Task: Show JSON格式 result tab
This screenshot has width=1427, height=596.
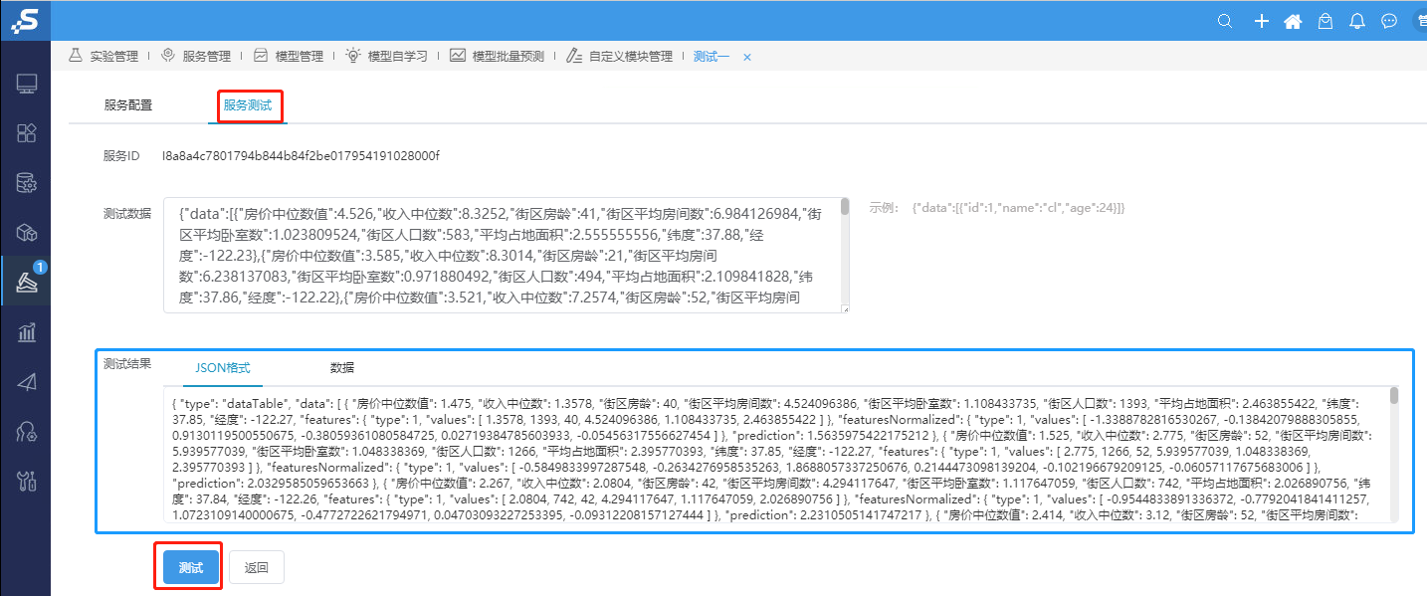Action: point(223,367)
